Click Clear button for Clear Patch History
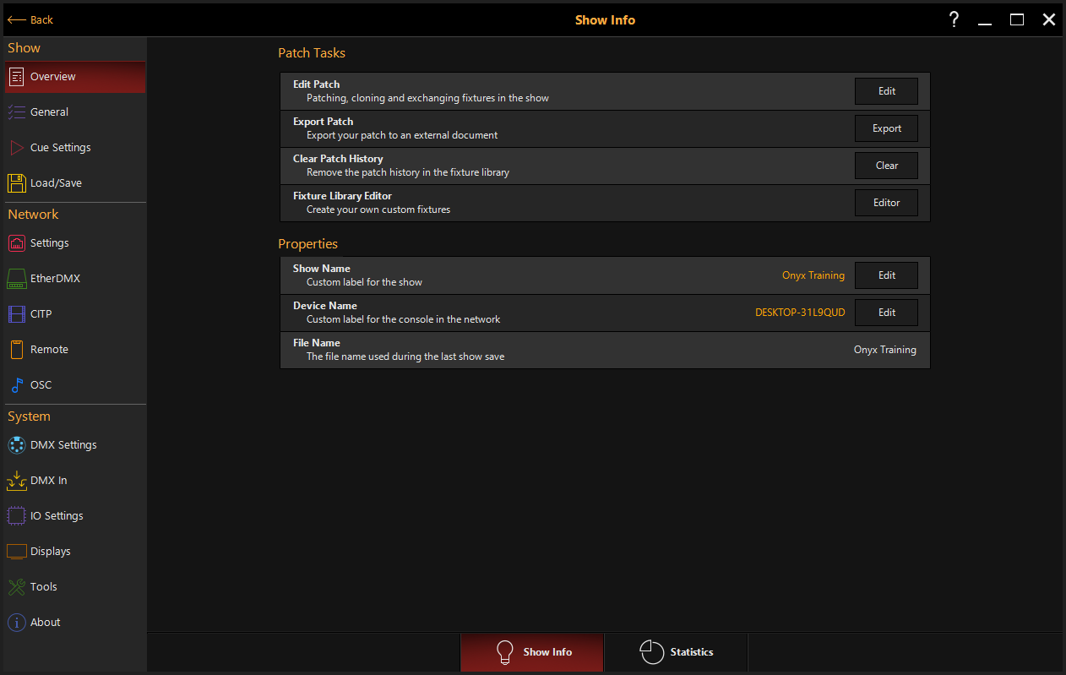Image resolution: width=1066 pixels, height=675 pixels. (886, 166)
